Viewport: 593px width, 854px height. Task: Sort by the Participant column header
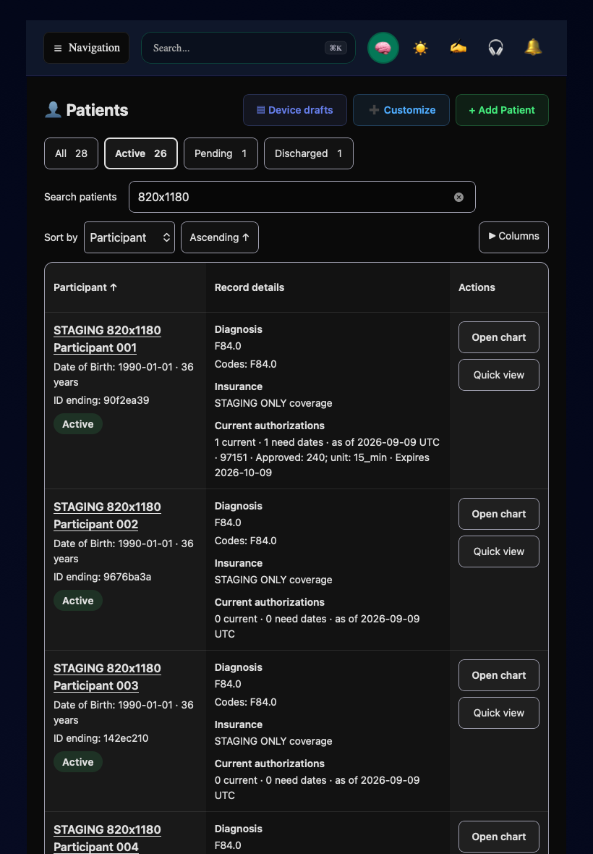85,287
